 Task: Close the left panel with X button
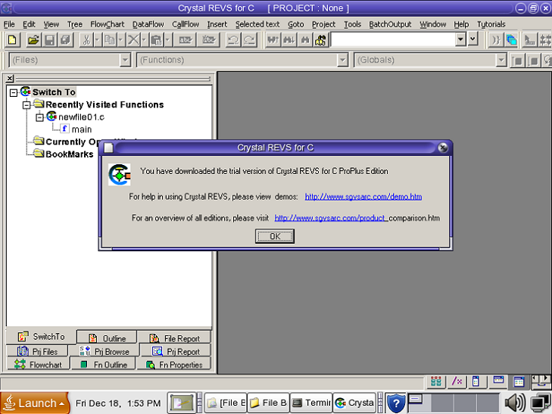[x=10, y=79]
